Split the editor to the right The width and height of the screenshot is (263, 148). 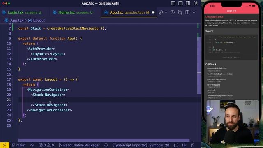tap(187, 12)
